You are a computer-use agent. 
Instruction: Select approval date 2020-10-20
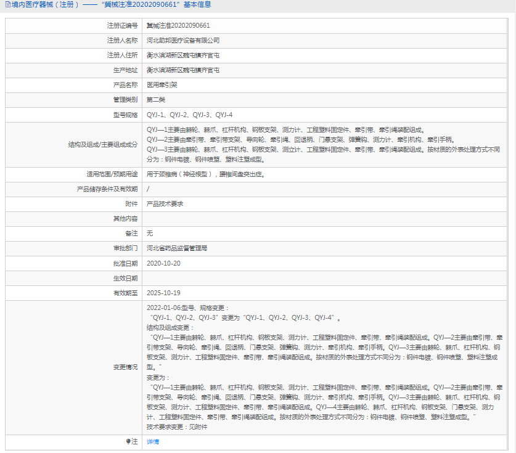pyautogui.click(x=163, y=263)
